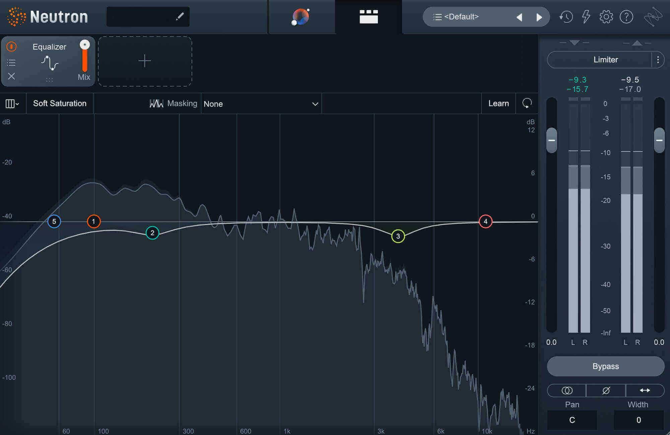Switch to the detailed modules view tab
This screenshot has width=670, height=435.
click(368, 17)
